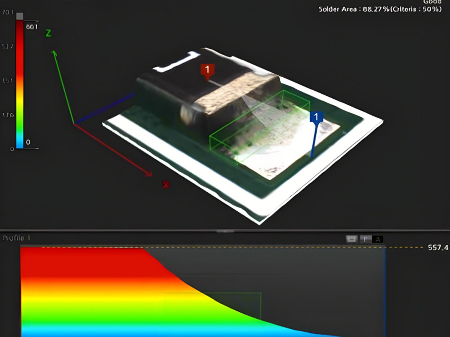
Task: Click the origin of the 3D axes
Action: tap(74, 123)
